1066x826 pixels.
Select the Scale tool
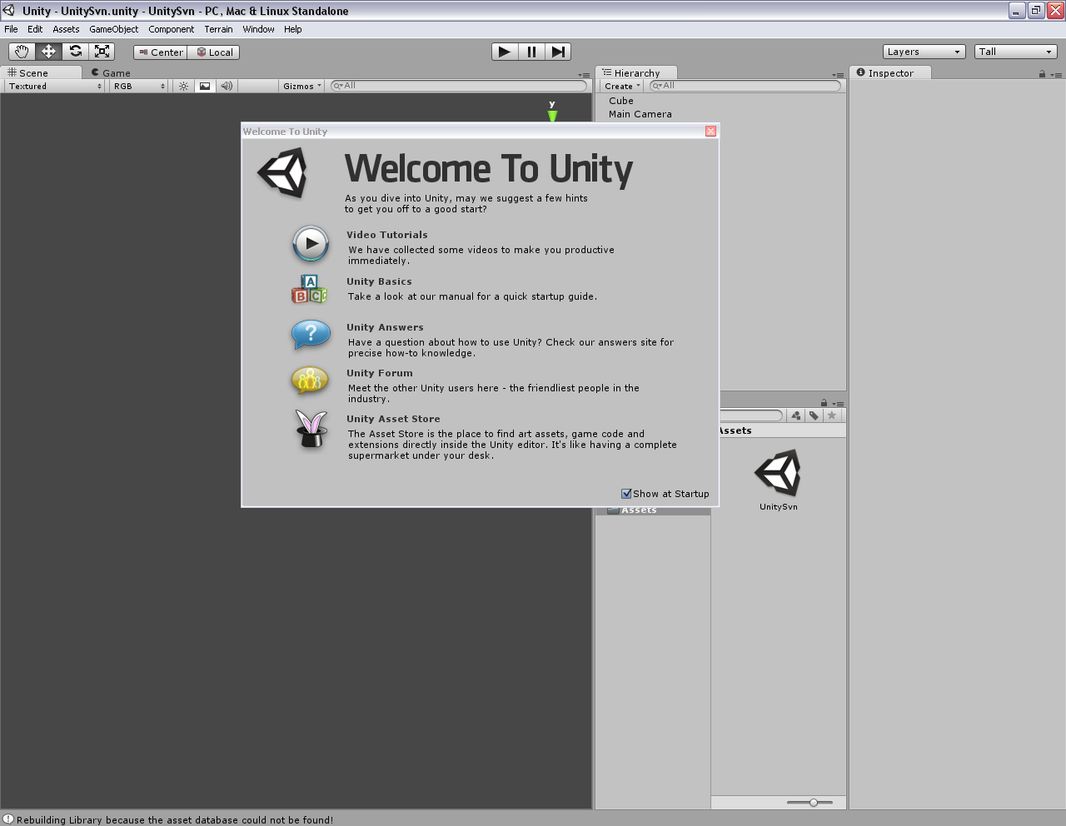[x=102, y=51]
